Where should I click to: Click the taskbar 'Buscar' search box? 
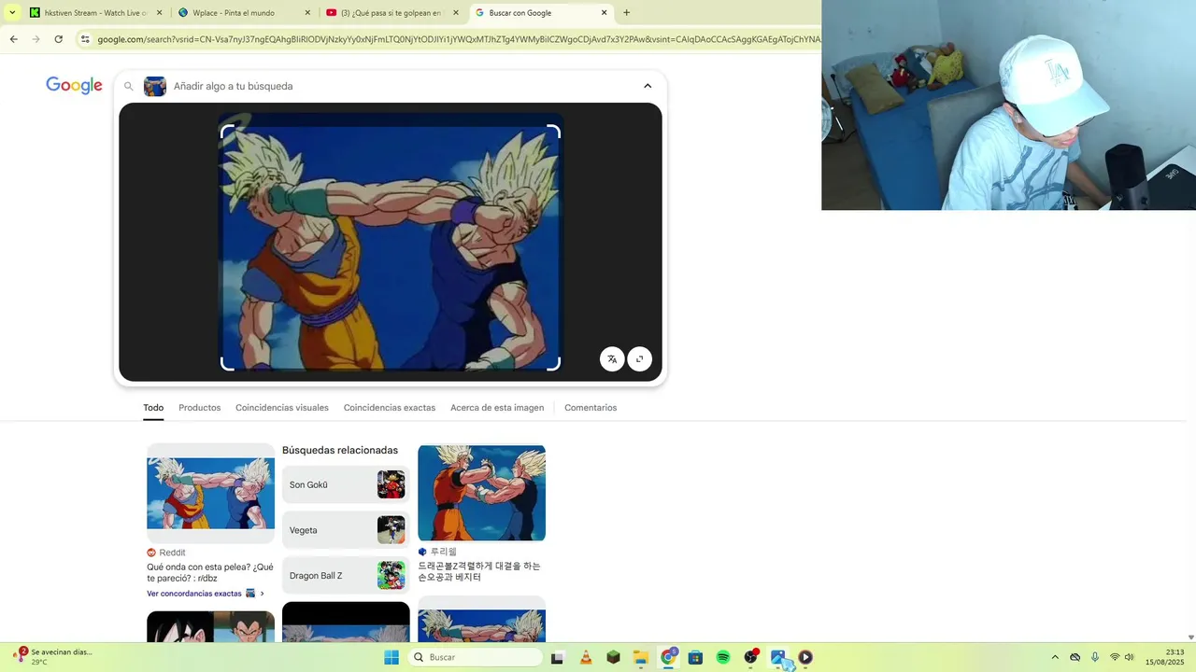point(477,657)
